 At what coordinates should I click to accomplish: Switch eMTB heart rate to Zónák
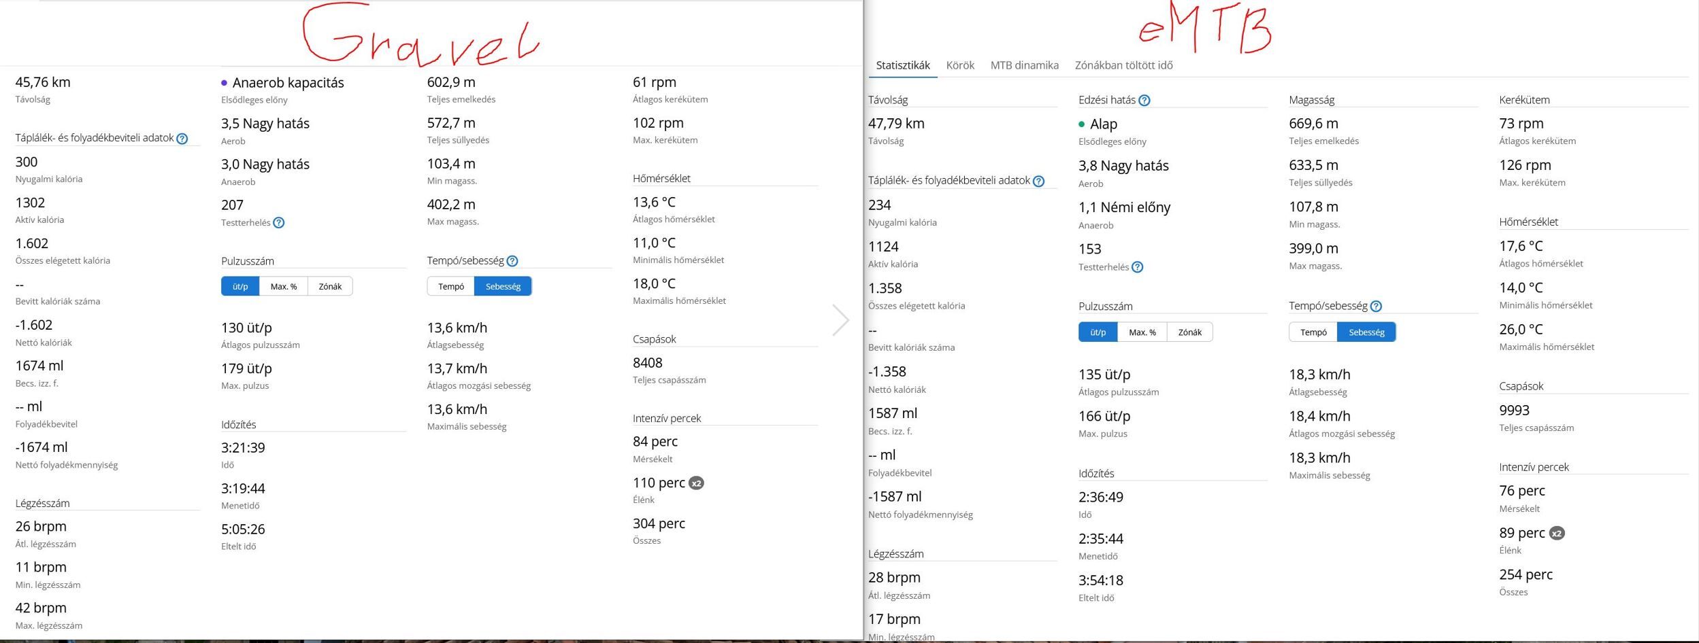tap(1189, 332)
